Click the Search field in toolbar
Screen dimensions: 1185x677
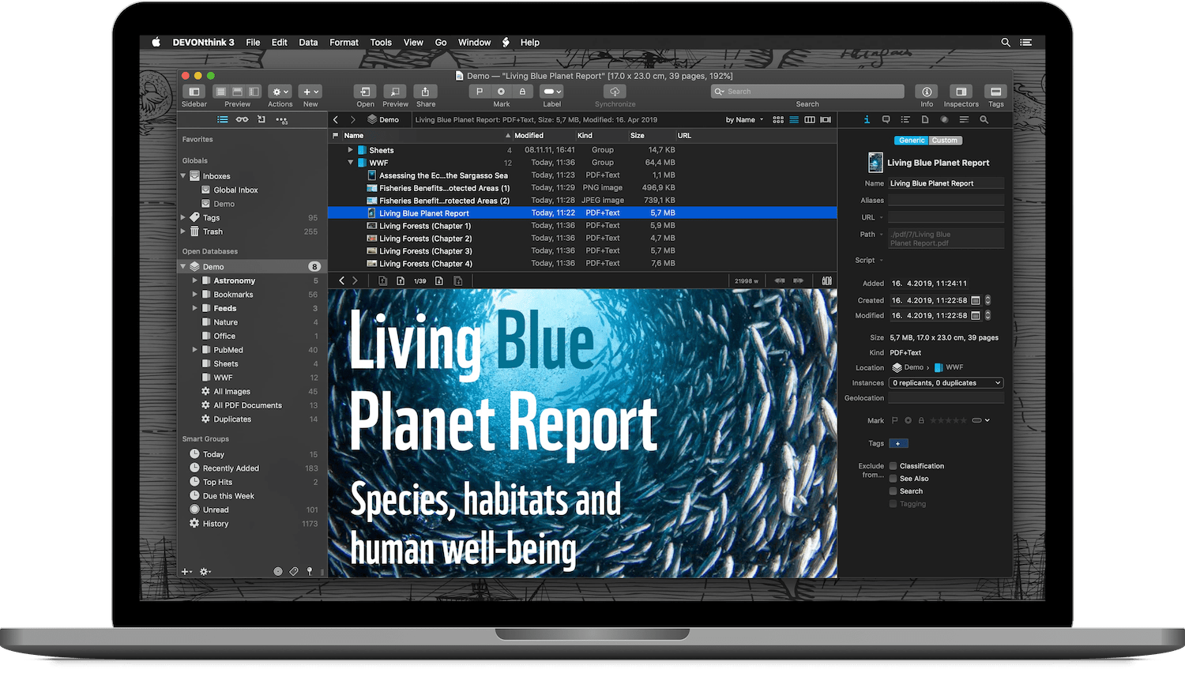click(807, 92)
